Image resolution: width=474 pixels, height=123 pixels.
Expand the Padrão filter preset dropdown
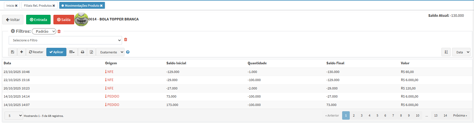click(44, 31)
